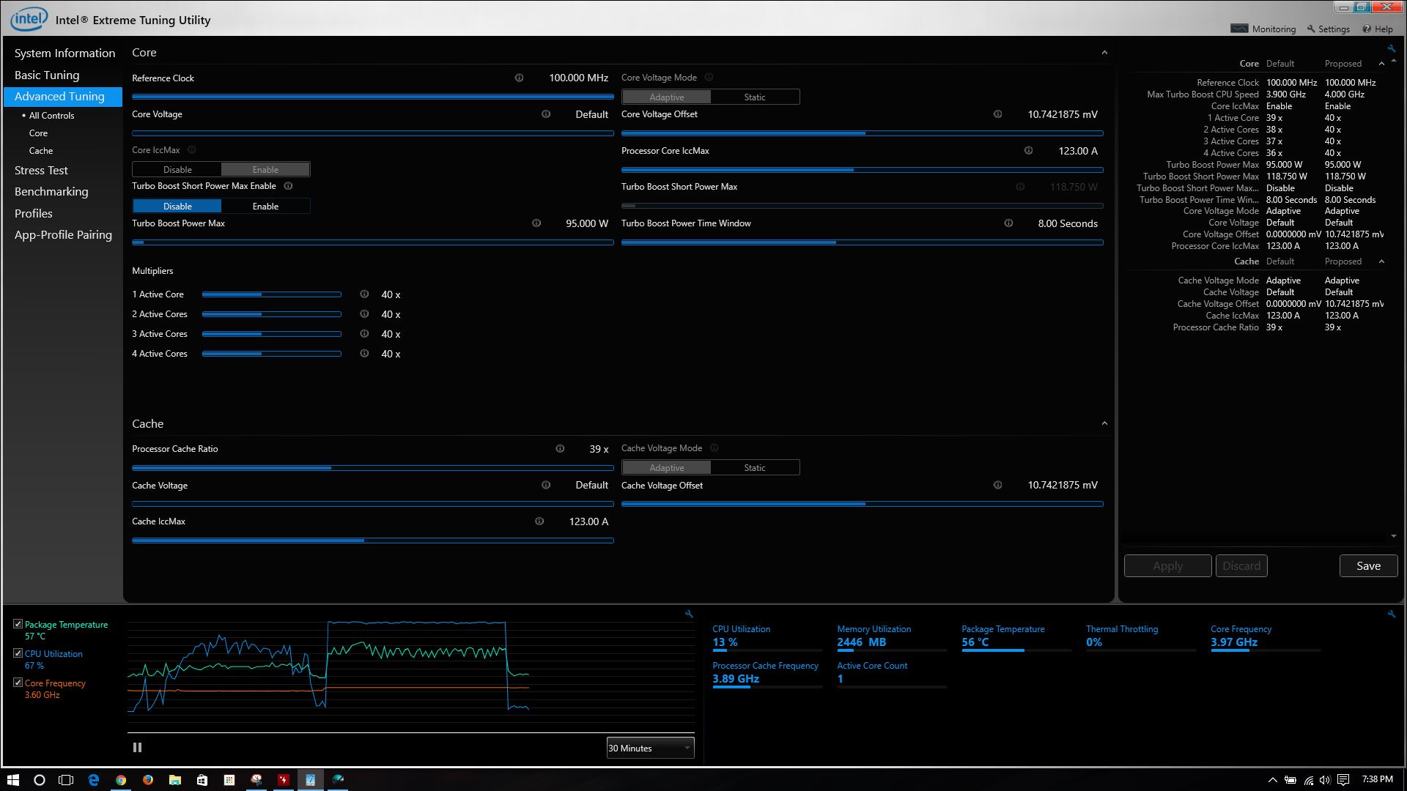Open Microsoft Edge from taskbar
1407x791 pixels.
[94, 780]
